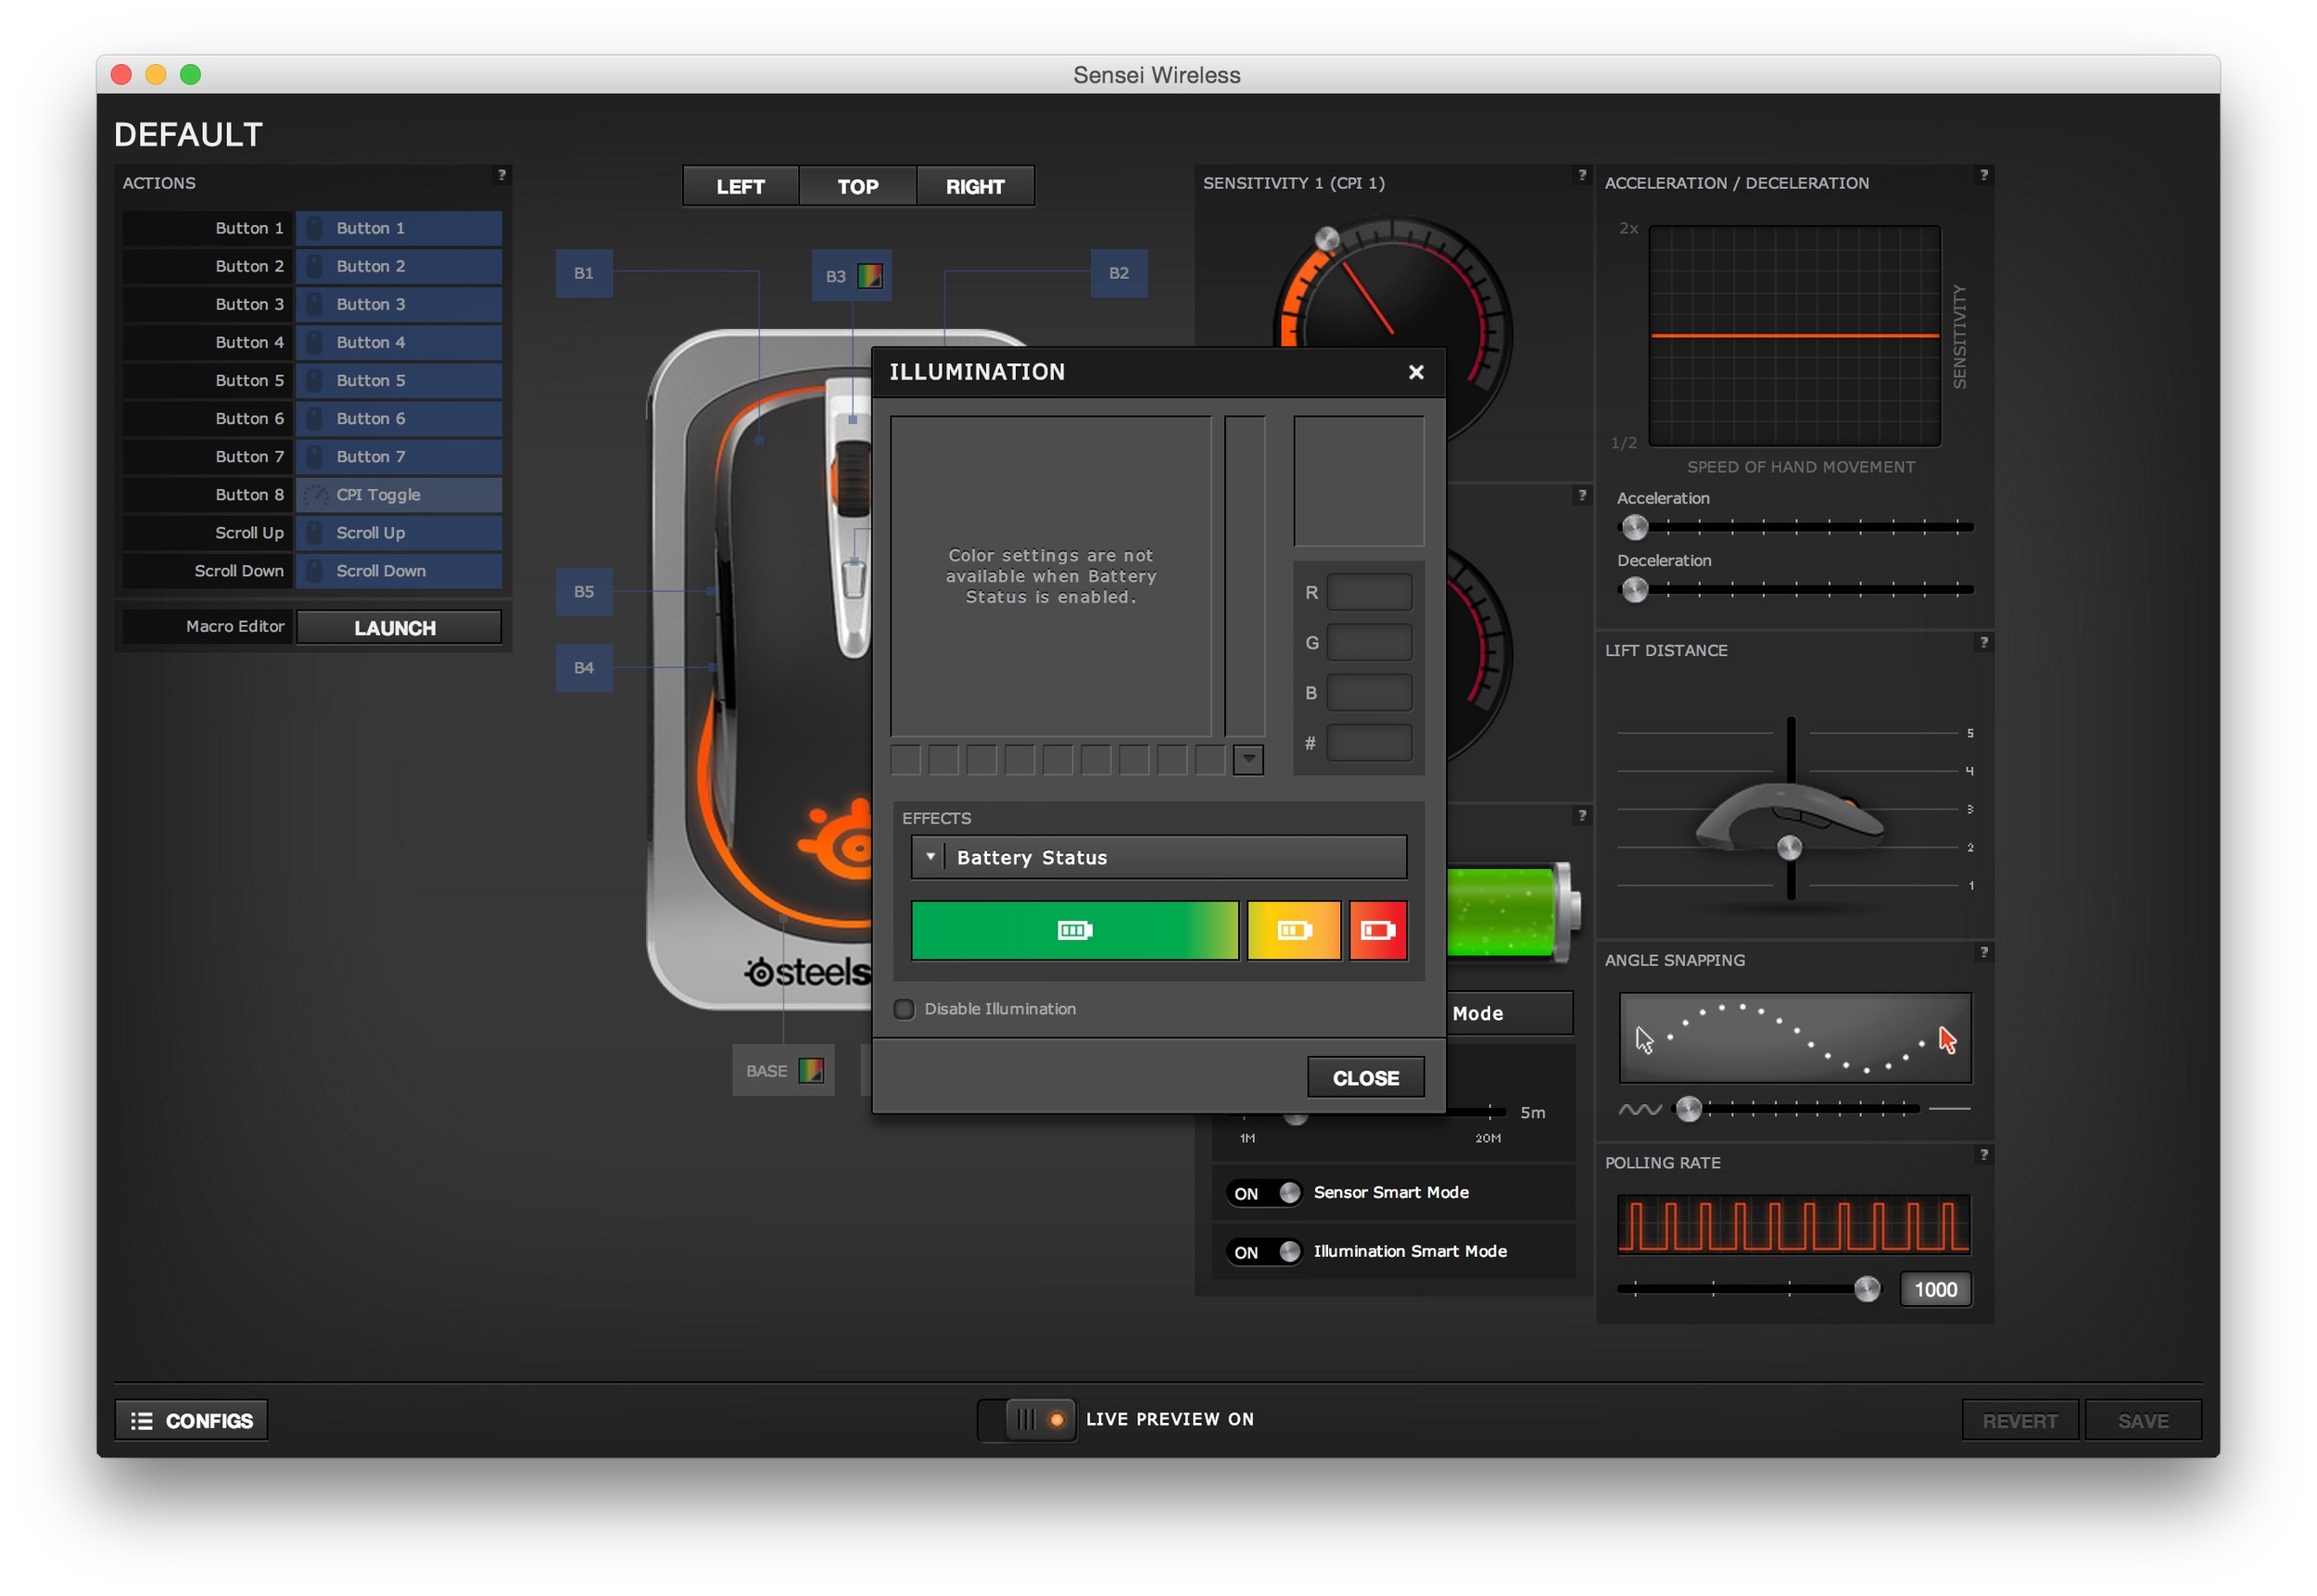Viewport: 2317px width, 1596px height.
Task: Click the Lift Distance vertical slider knob
Action: [1789, 848]
